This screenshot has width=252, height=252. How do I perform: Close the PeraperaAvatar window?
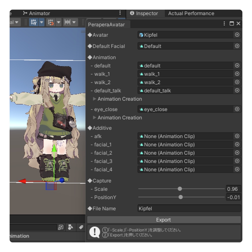(238, 23)
